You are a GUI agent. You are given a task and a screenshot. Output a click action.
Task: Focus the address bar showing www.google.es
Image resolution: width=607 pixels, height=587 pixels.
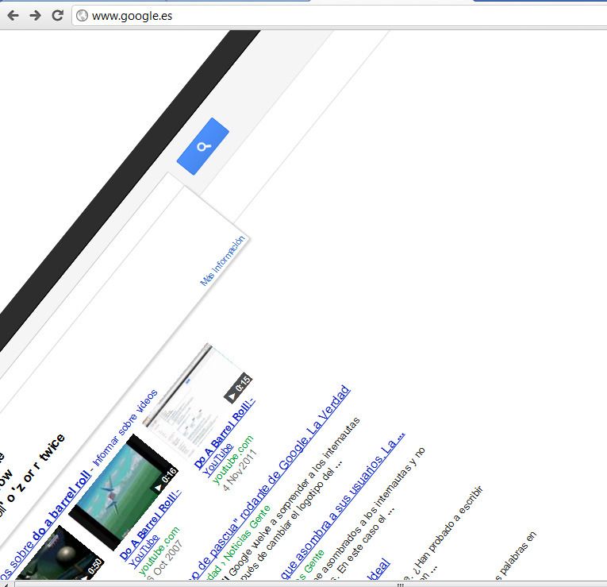click(340, 16)
